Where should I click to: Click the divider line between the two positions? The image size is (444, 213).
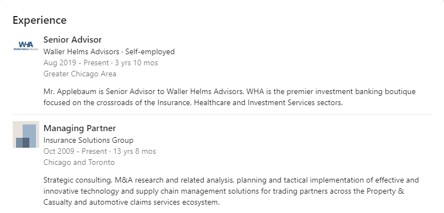click(222, 115)
